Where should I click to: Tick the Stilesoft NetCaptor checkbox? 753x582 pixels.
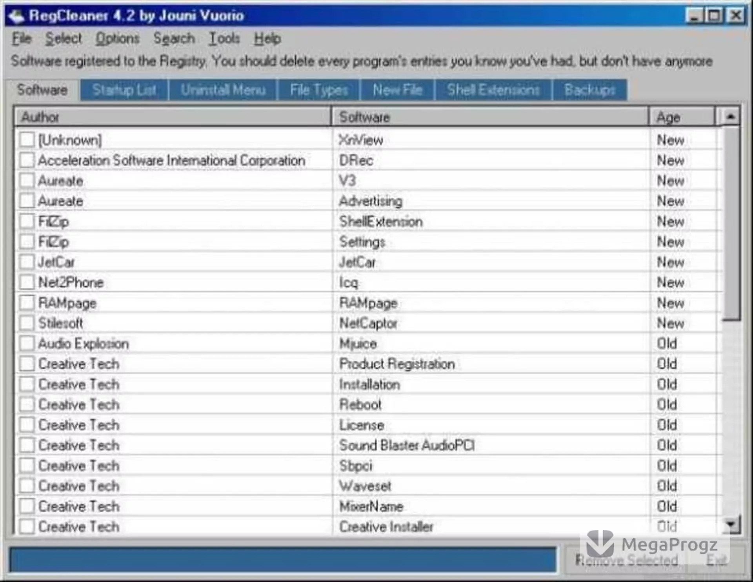point(27,323)
